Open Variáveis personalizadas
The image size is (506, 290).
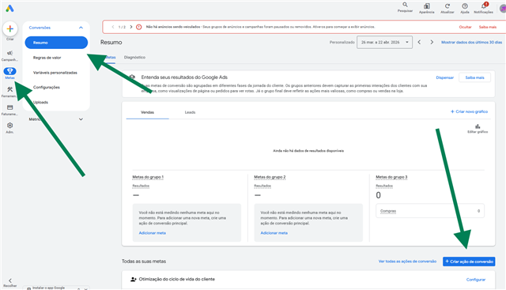tap(55, 73)
